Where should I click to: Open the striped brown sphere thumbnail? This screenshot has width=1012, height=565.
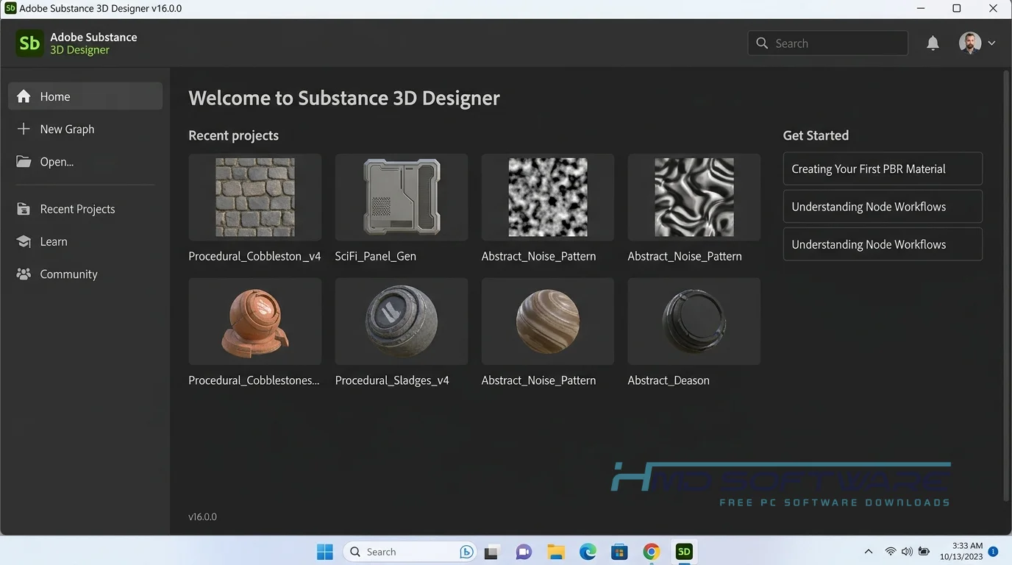pyautogui.click(x=547, y=321)
